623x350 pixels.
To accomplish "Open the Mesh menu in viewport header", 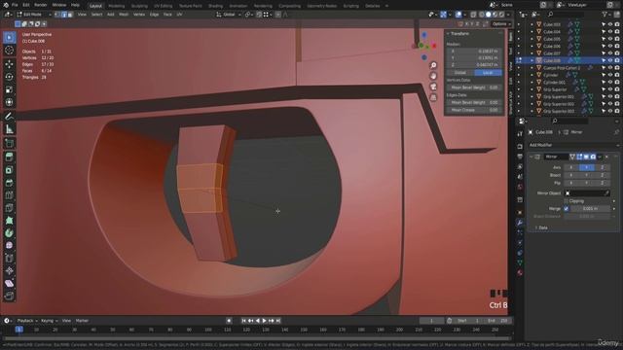I will (x=124, y=15).
